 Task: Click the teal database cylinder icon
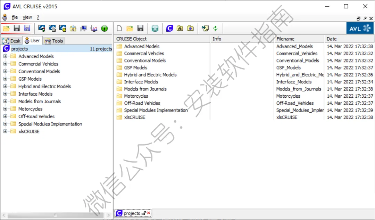coord(155,28)
